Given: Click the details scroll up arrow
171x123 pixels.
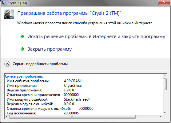Looking at the screenshot, I should click(x=165, y=76).
